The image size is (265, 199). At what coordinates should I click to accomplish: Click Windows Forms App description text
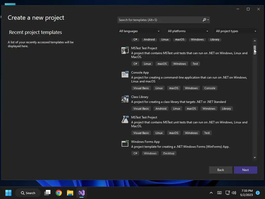click(180, 147)
